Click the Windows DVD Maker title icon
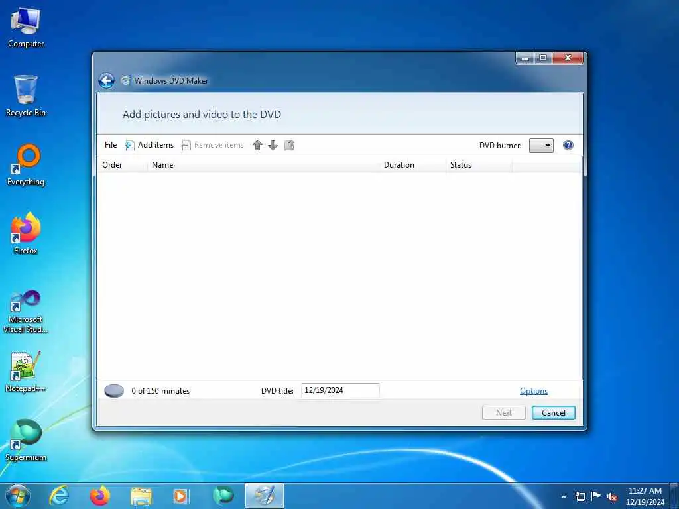The image size is (679, 509). 125,80
